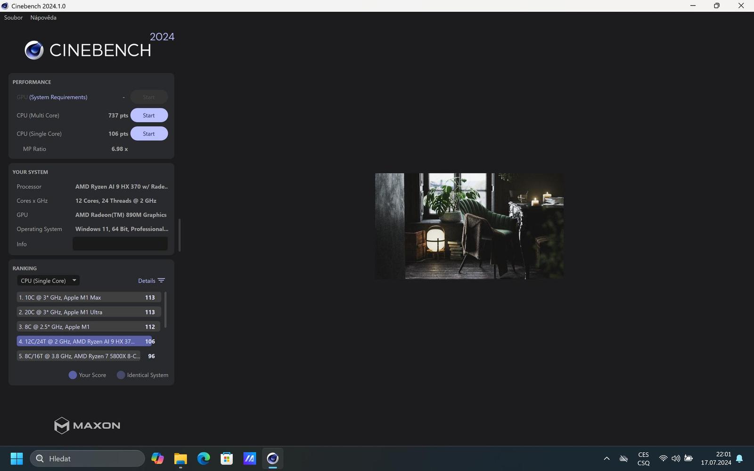Screen dimensions: 754x471
Task: Select the Apple M1 Max ranking row
Action: (89, 298)
